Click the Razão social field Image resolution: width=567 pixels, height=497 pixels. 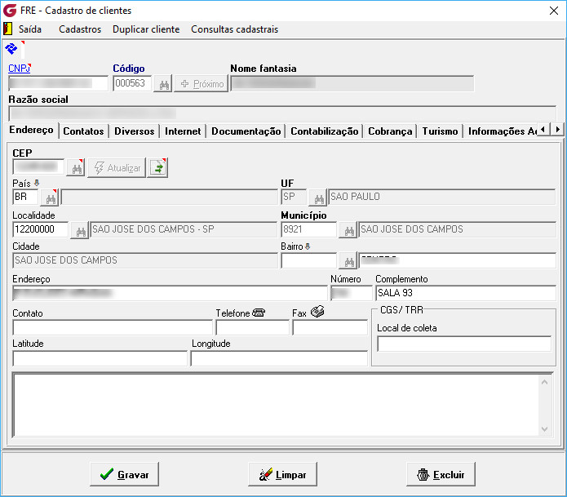pyautogui.click(x=282, y=114)
